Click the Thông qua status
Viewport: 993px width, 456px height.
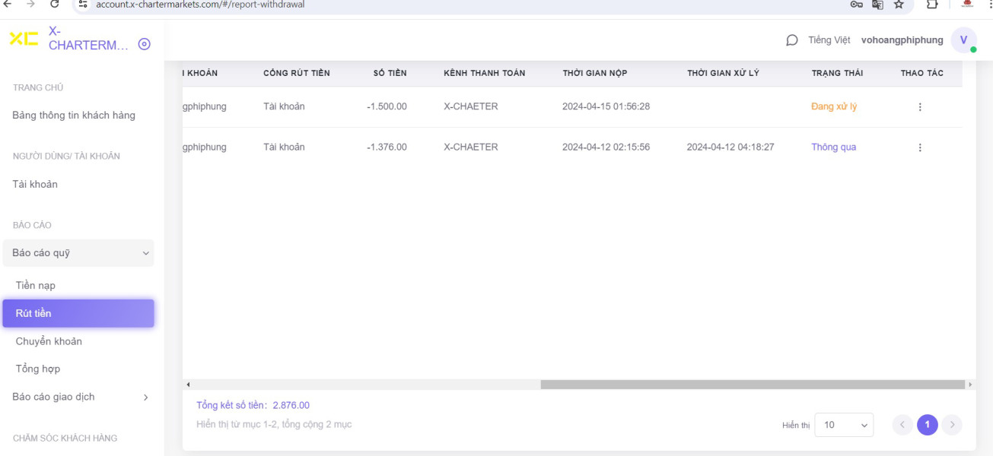[833, 147]
